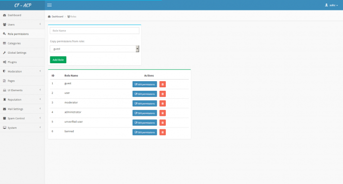Go to Categories in sidebar
The height and width of the screenshot is (184, 343).
22,44
